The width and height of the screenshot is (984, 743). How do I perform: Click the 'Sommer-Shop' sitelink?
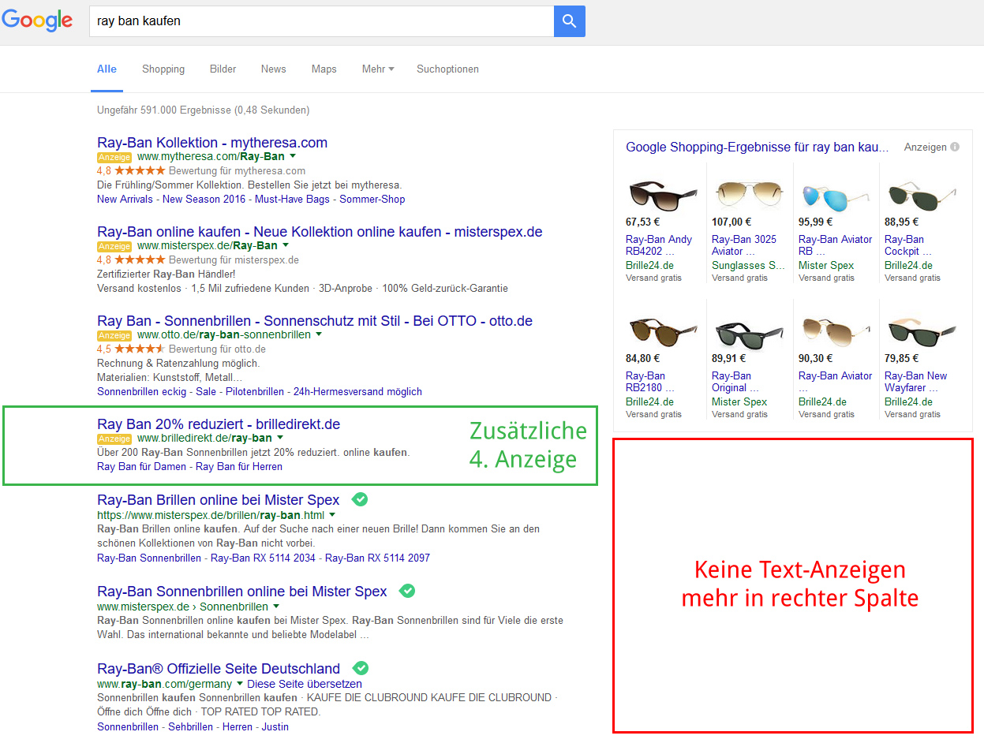click(x=372, y=200)
